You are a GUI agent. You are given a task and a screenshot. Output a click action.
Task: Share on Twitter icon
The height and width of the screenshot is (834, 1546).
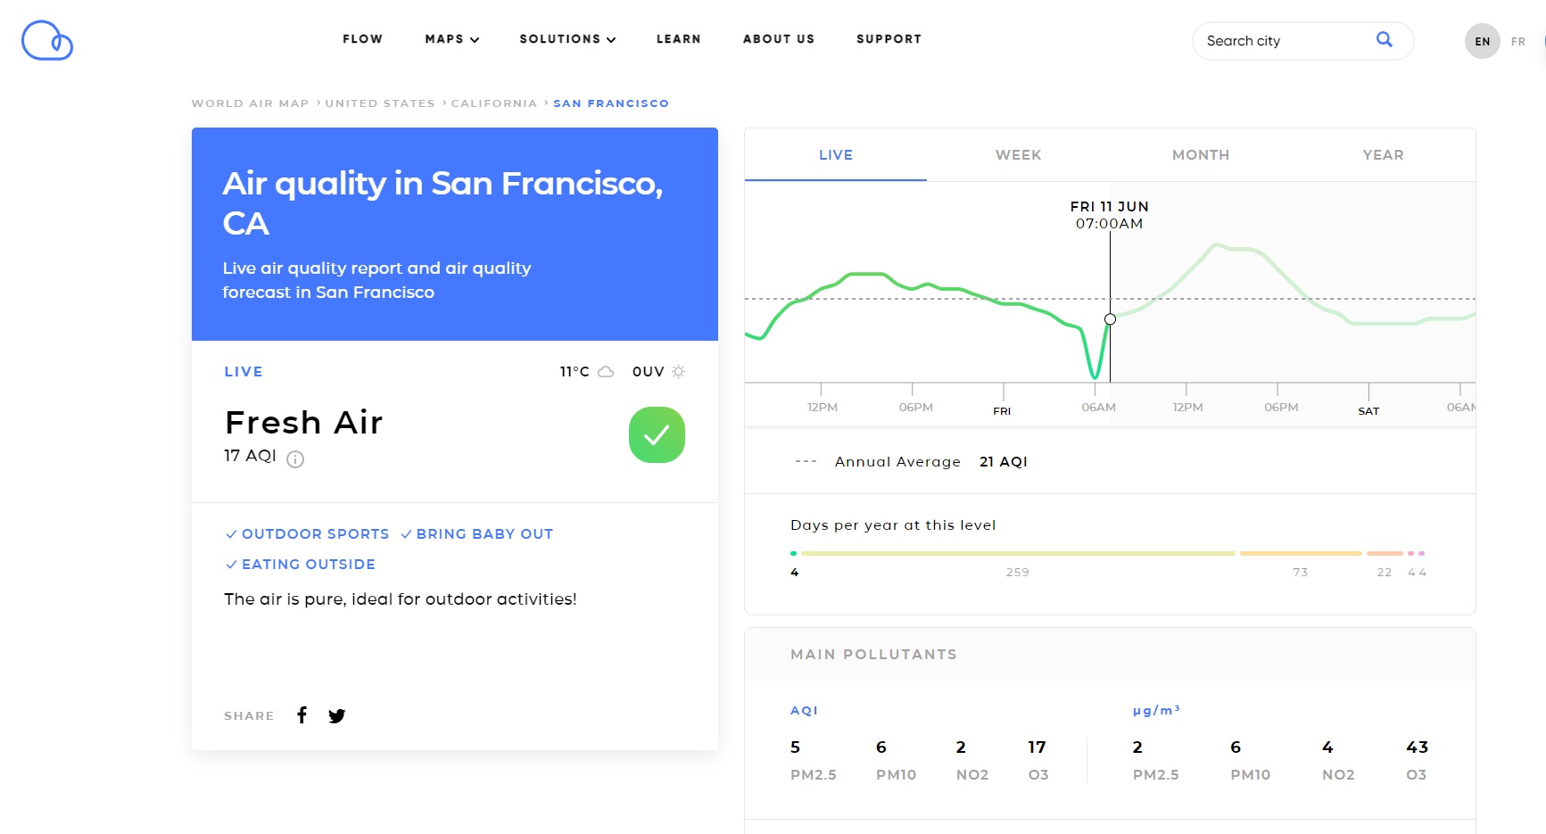[x=336, y=715]
